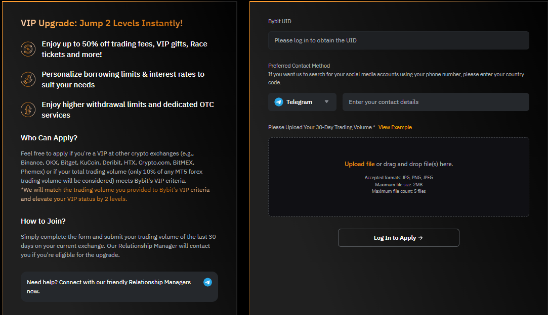Click the 'Enjoy up to 50% off trading fees' text
Image resolution: width=548 pixels, height=315 pixels.
pos(124,49)
